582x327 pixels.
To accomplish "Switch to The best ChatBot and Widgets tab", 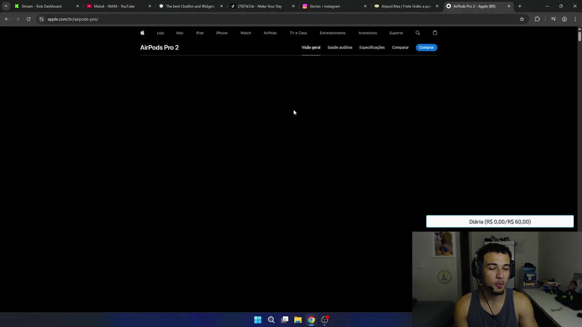I will (190, 6).
